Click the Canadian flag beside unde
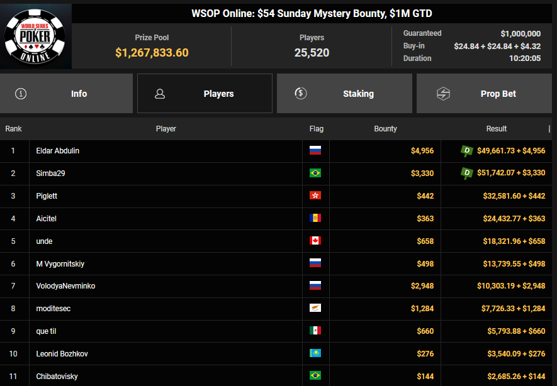The width and height of the screenshot is (557, 386). coord(315,241)
